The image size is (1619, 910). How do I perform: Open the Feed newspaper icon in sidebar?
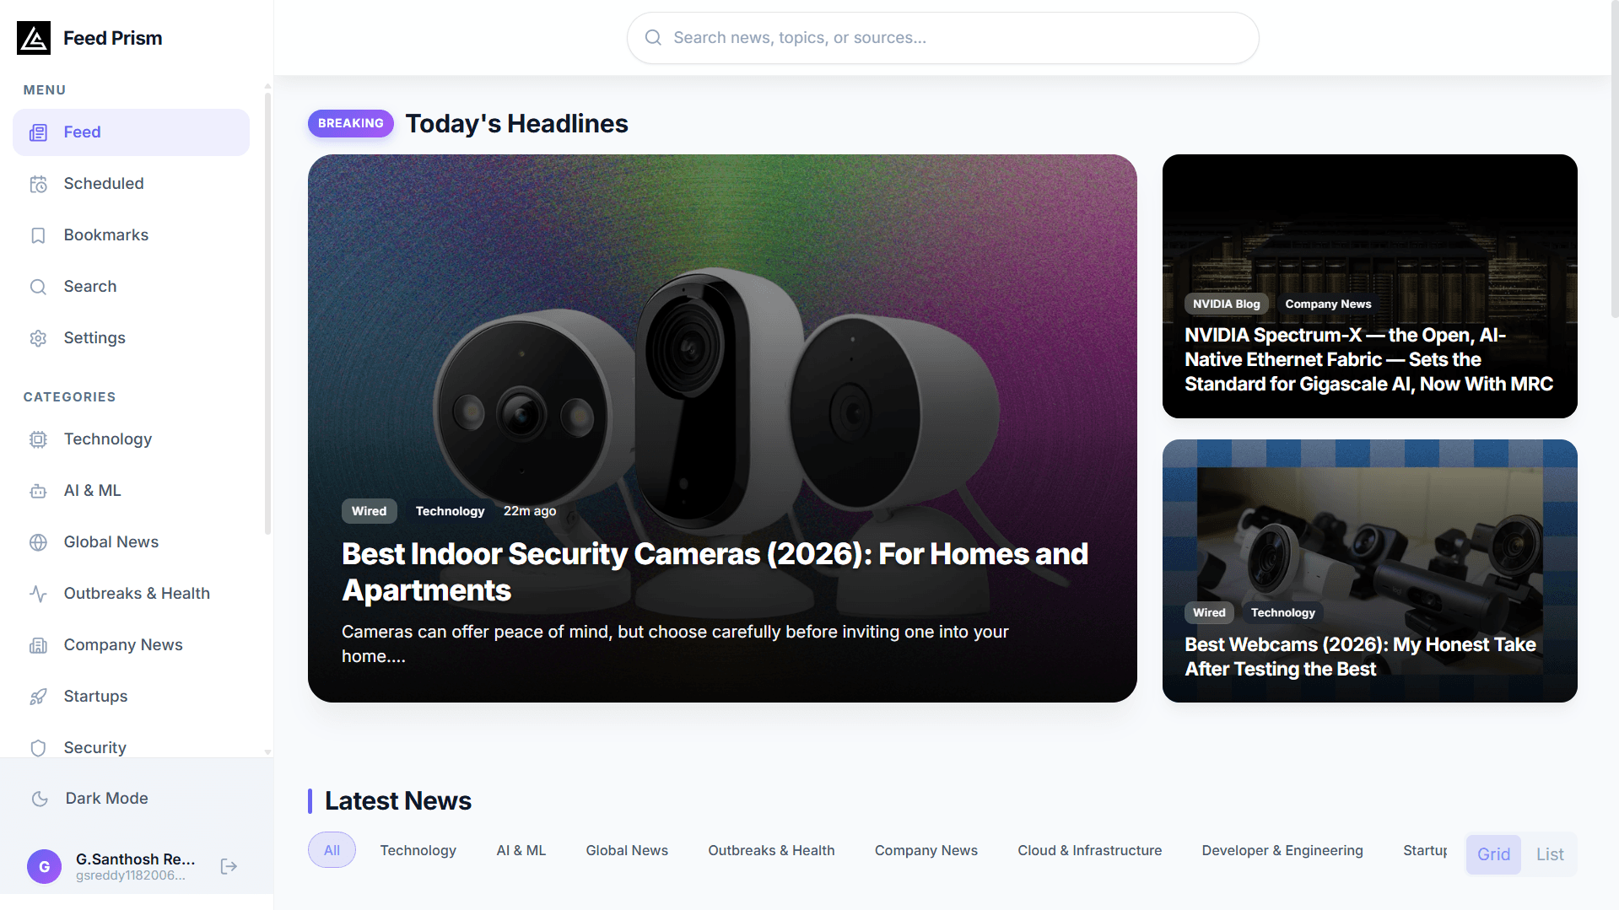tap(38, 132)
